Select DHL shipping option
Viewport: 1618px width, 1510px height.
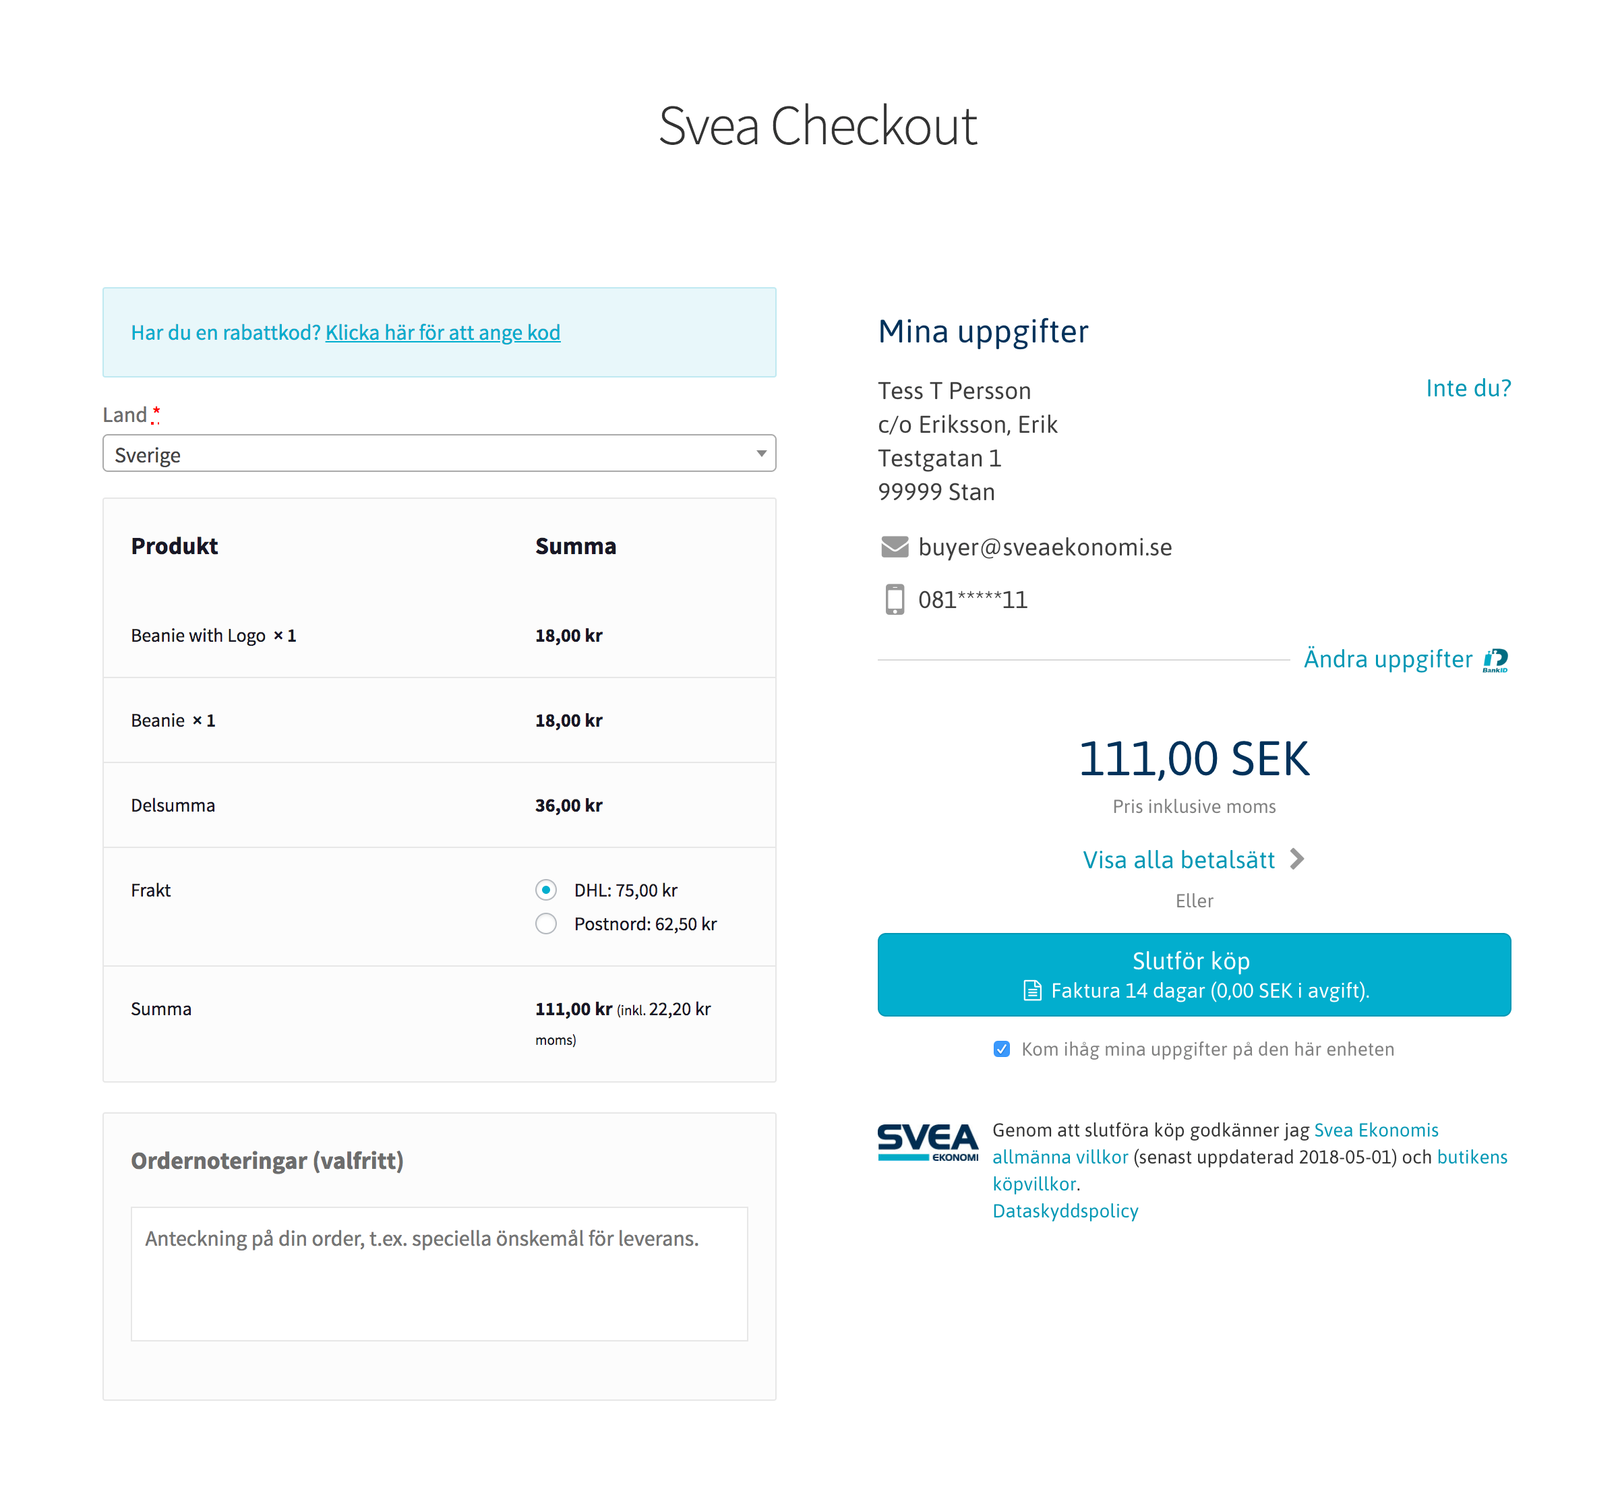546,890
